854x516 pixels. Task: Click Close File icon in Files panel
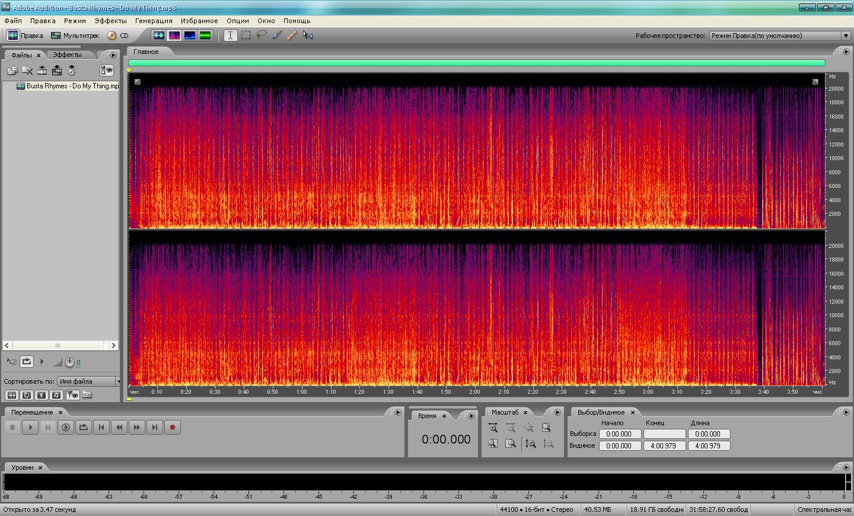click(27, 71)
